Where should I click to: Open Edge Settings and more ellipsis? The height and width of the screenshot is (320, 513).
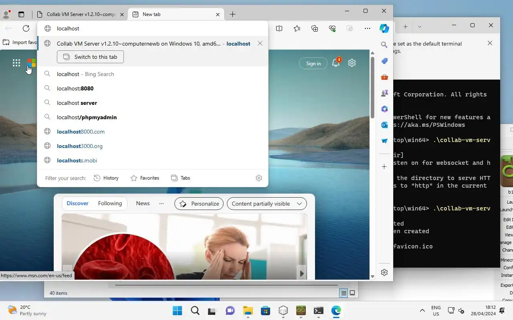click(368, 28)
